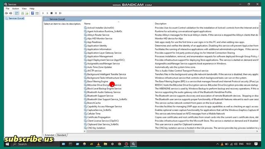Select Background Intelligent Transfer Service
Screen dimensions: 265x149
click(x=106, y=74)
